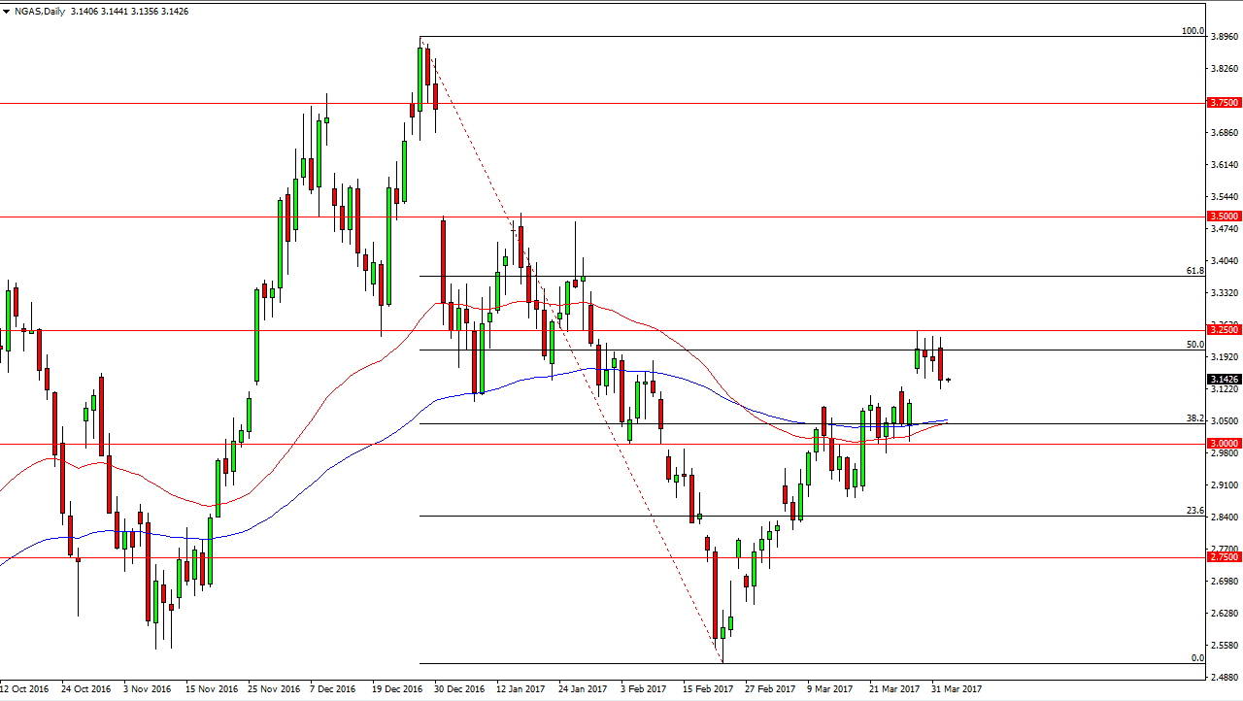1243x701 pixels.
Task: Select the 0.0 Fibonacci level label
Action: click(x=1197, y=657)
